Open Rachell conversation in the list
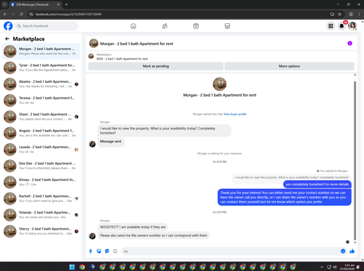The image size is (364, 271). [41, 198]
